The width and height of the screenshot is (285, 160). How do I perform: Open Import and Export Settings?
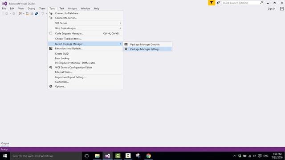pos(85,77)
